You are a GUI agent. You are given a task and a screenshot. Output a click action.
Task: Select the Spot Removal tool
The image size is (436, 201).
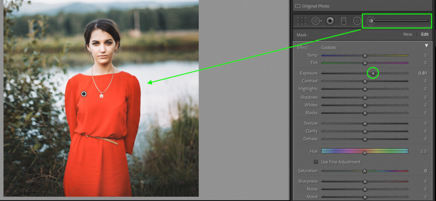click(316, 21)
